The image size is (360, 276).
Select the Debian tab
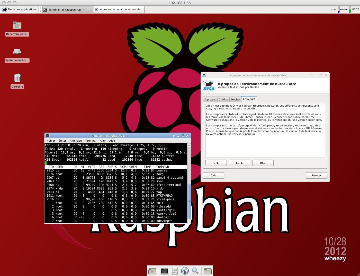(235, 99)
